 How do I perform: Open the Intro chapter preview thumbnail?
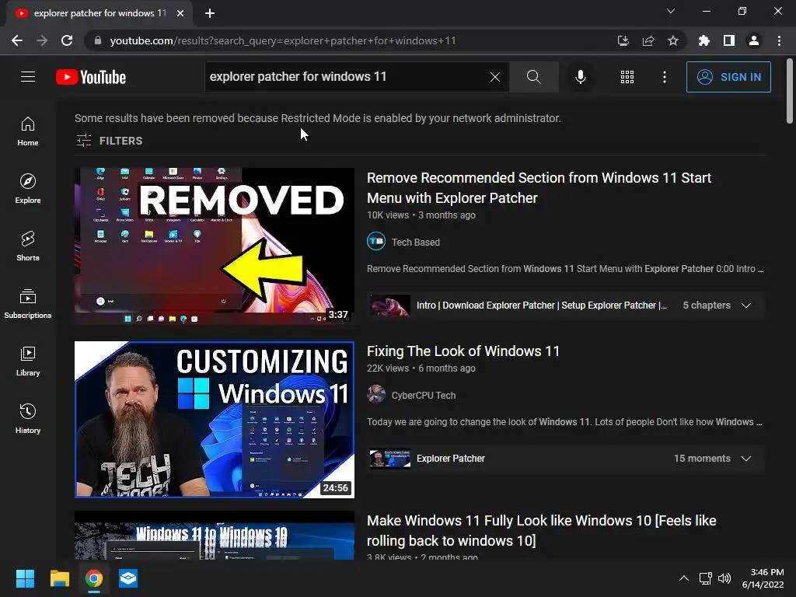(x=389, y=305)
